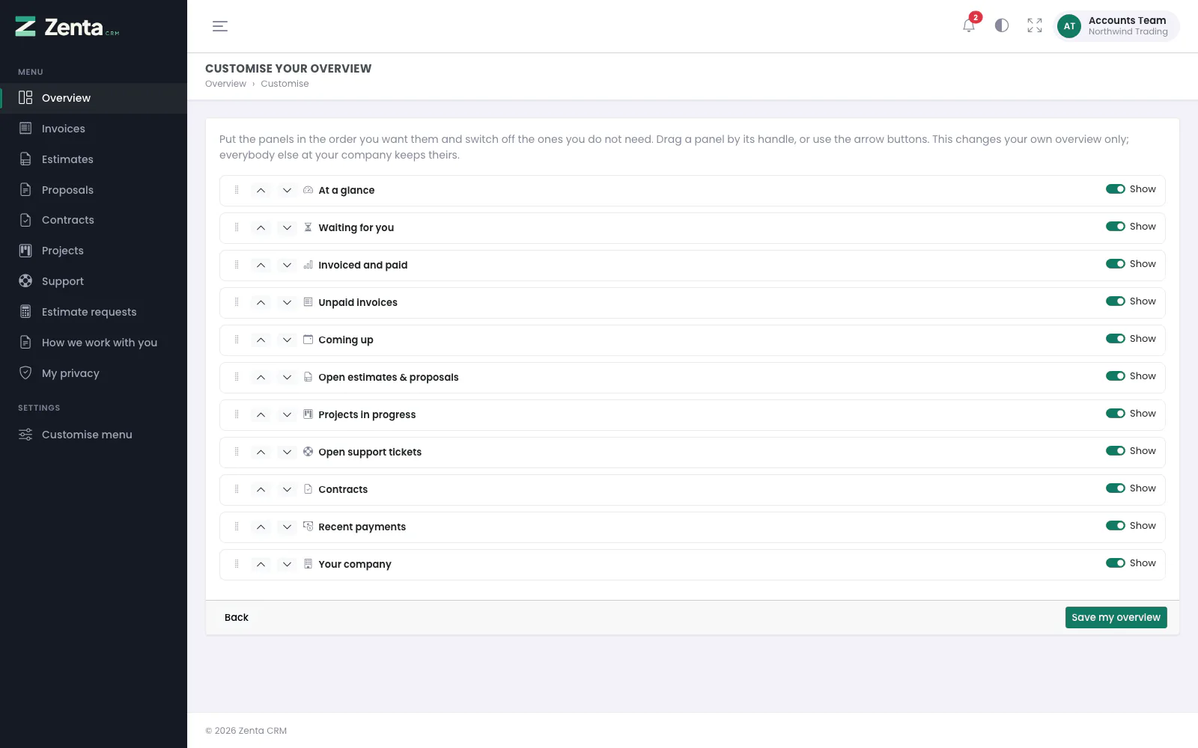This screenshot has width=1198, height=748.
Task: Follow the Overview breadcrumb link
Action: [225, 84]
